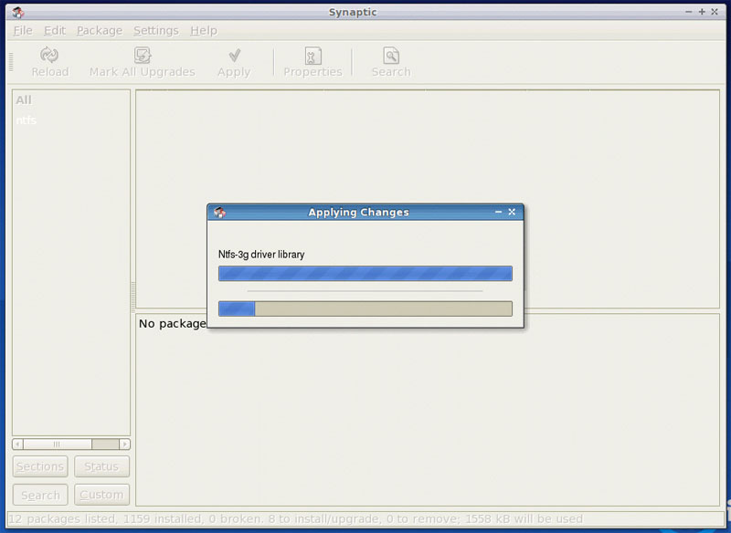Minimize the Synaptic window

coord(689,12)
